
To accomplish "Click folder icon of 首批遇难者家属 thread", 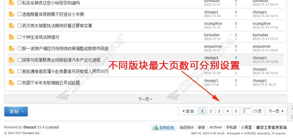I will [11, 71].
